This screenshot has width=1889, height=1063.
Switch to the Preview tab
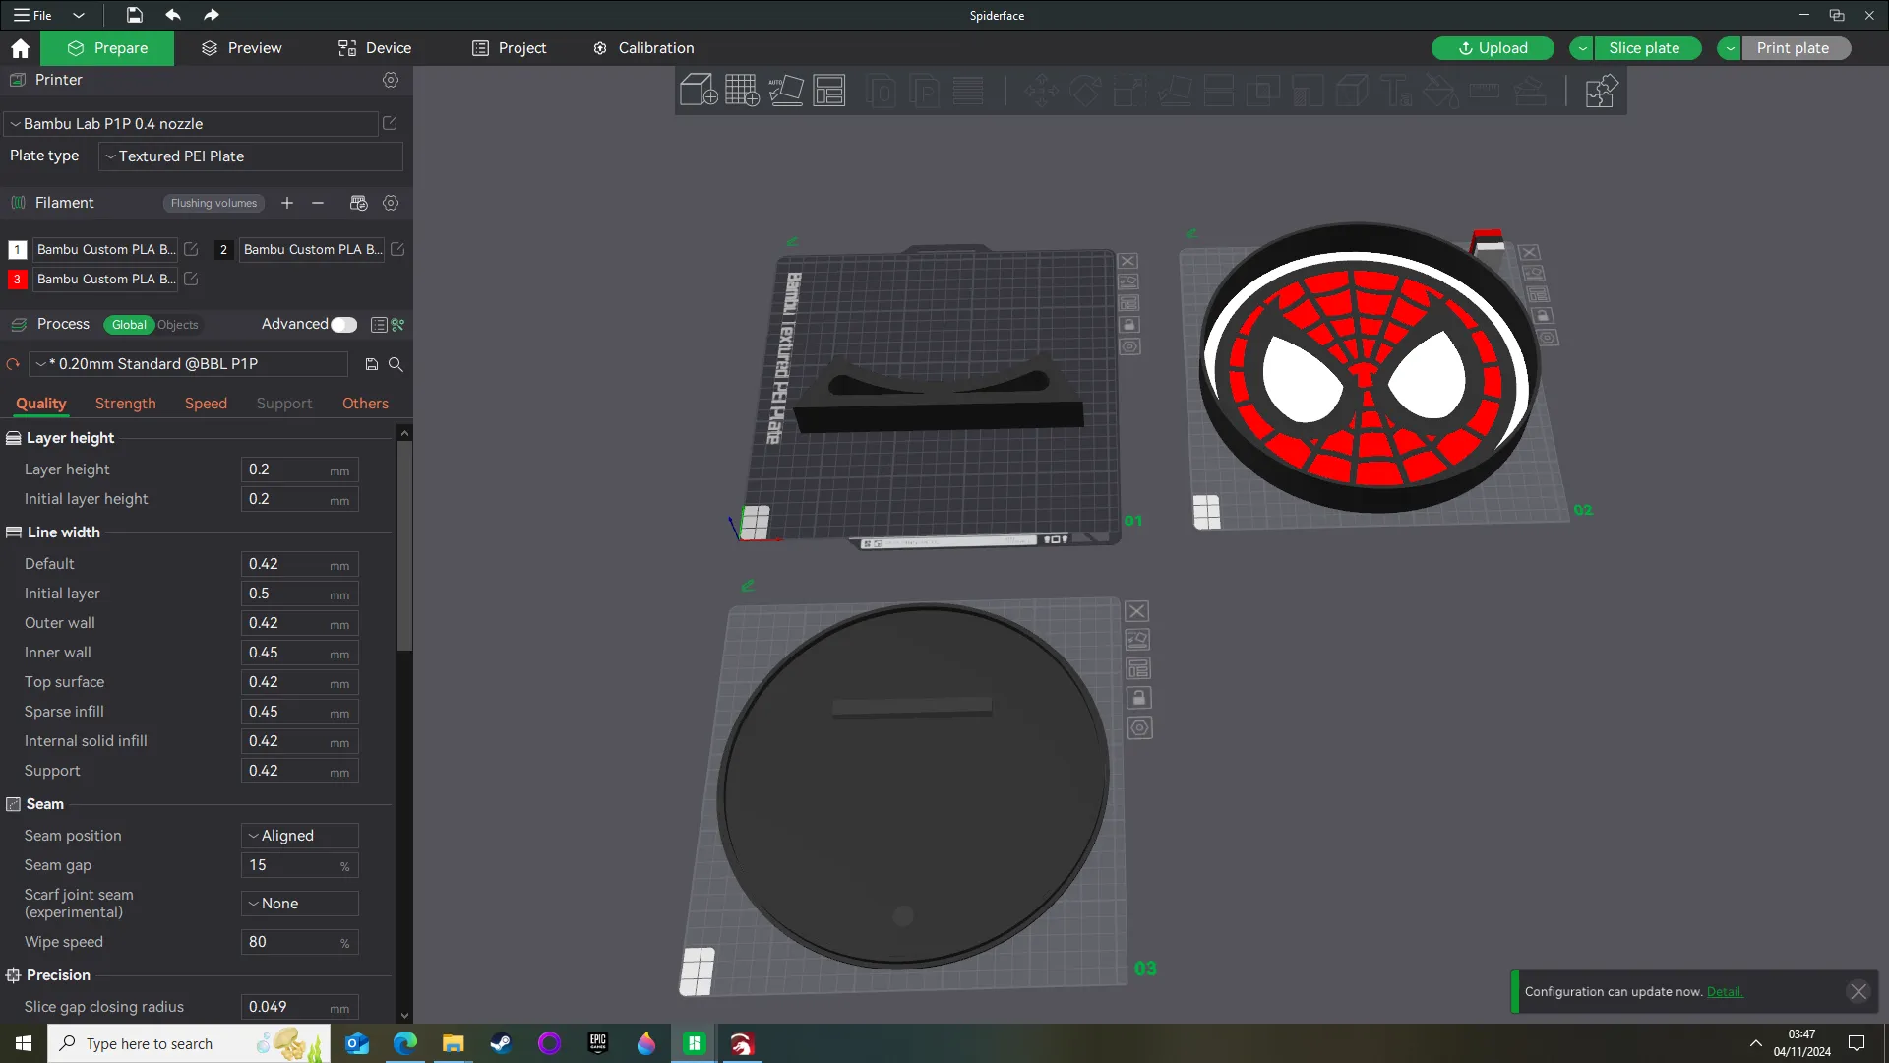pyautogui.click(x=242, y=48)
